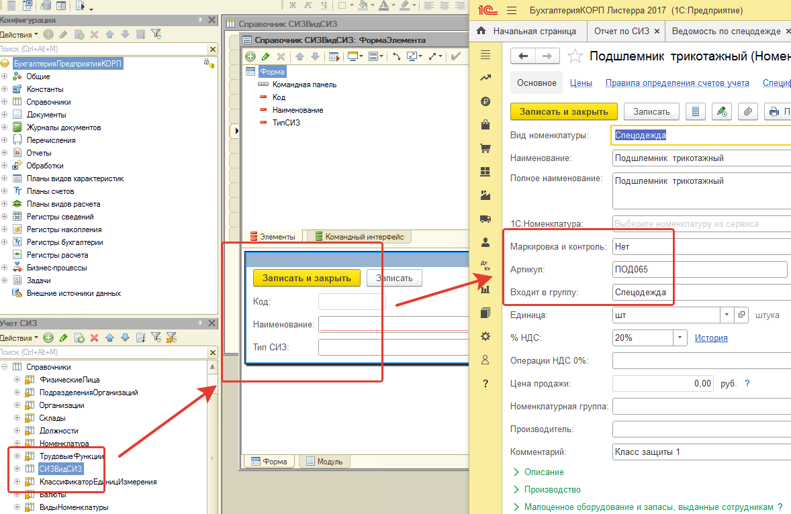Click the green checkmark in form editor toolbar
Viewport: 791px width, 514px height.
[x=455, y=56]
